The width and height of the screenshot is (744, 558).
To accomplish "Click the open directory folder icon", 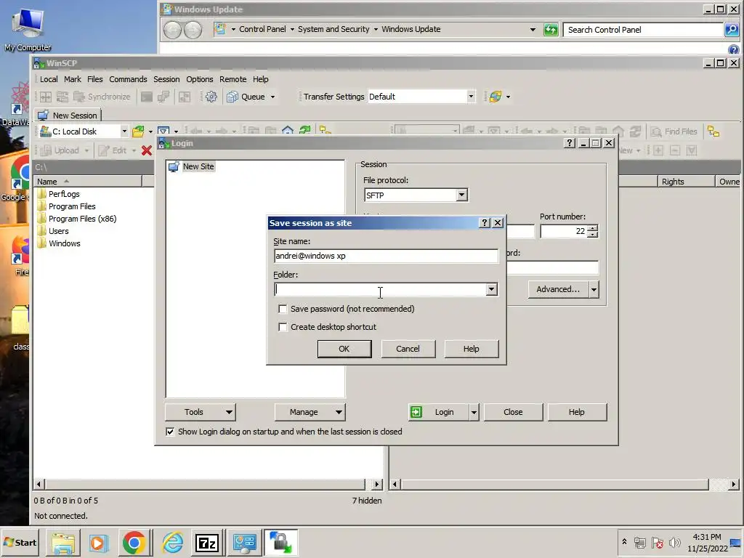I will (x=138, y=132).
